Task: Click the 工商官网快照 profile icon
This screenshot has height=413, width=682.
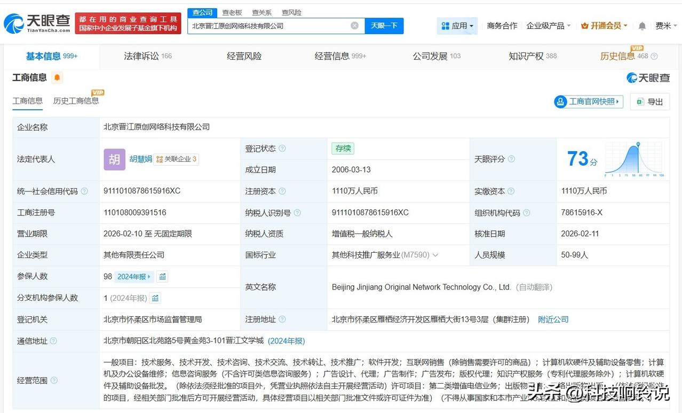Action: point(560,102)
